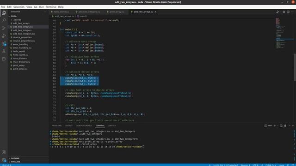Select print_array binary in Explorer
The width and height of the screenshot is (296, 166).
click(18, 65)
